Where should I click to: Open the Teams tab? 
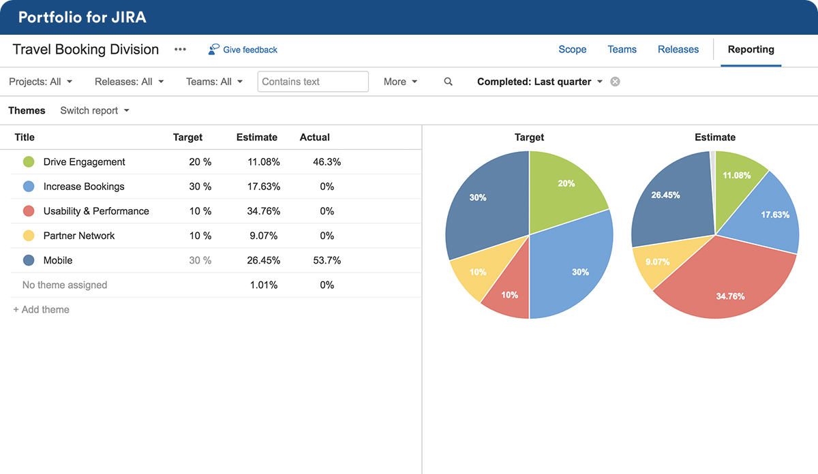tap(622, 50)
